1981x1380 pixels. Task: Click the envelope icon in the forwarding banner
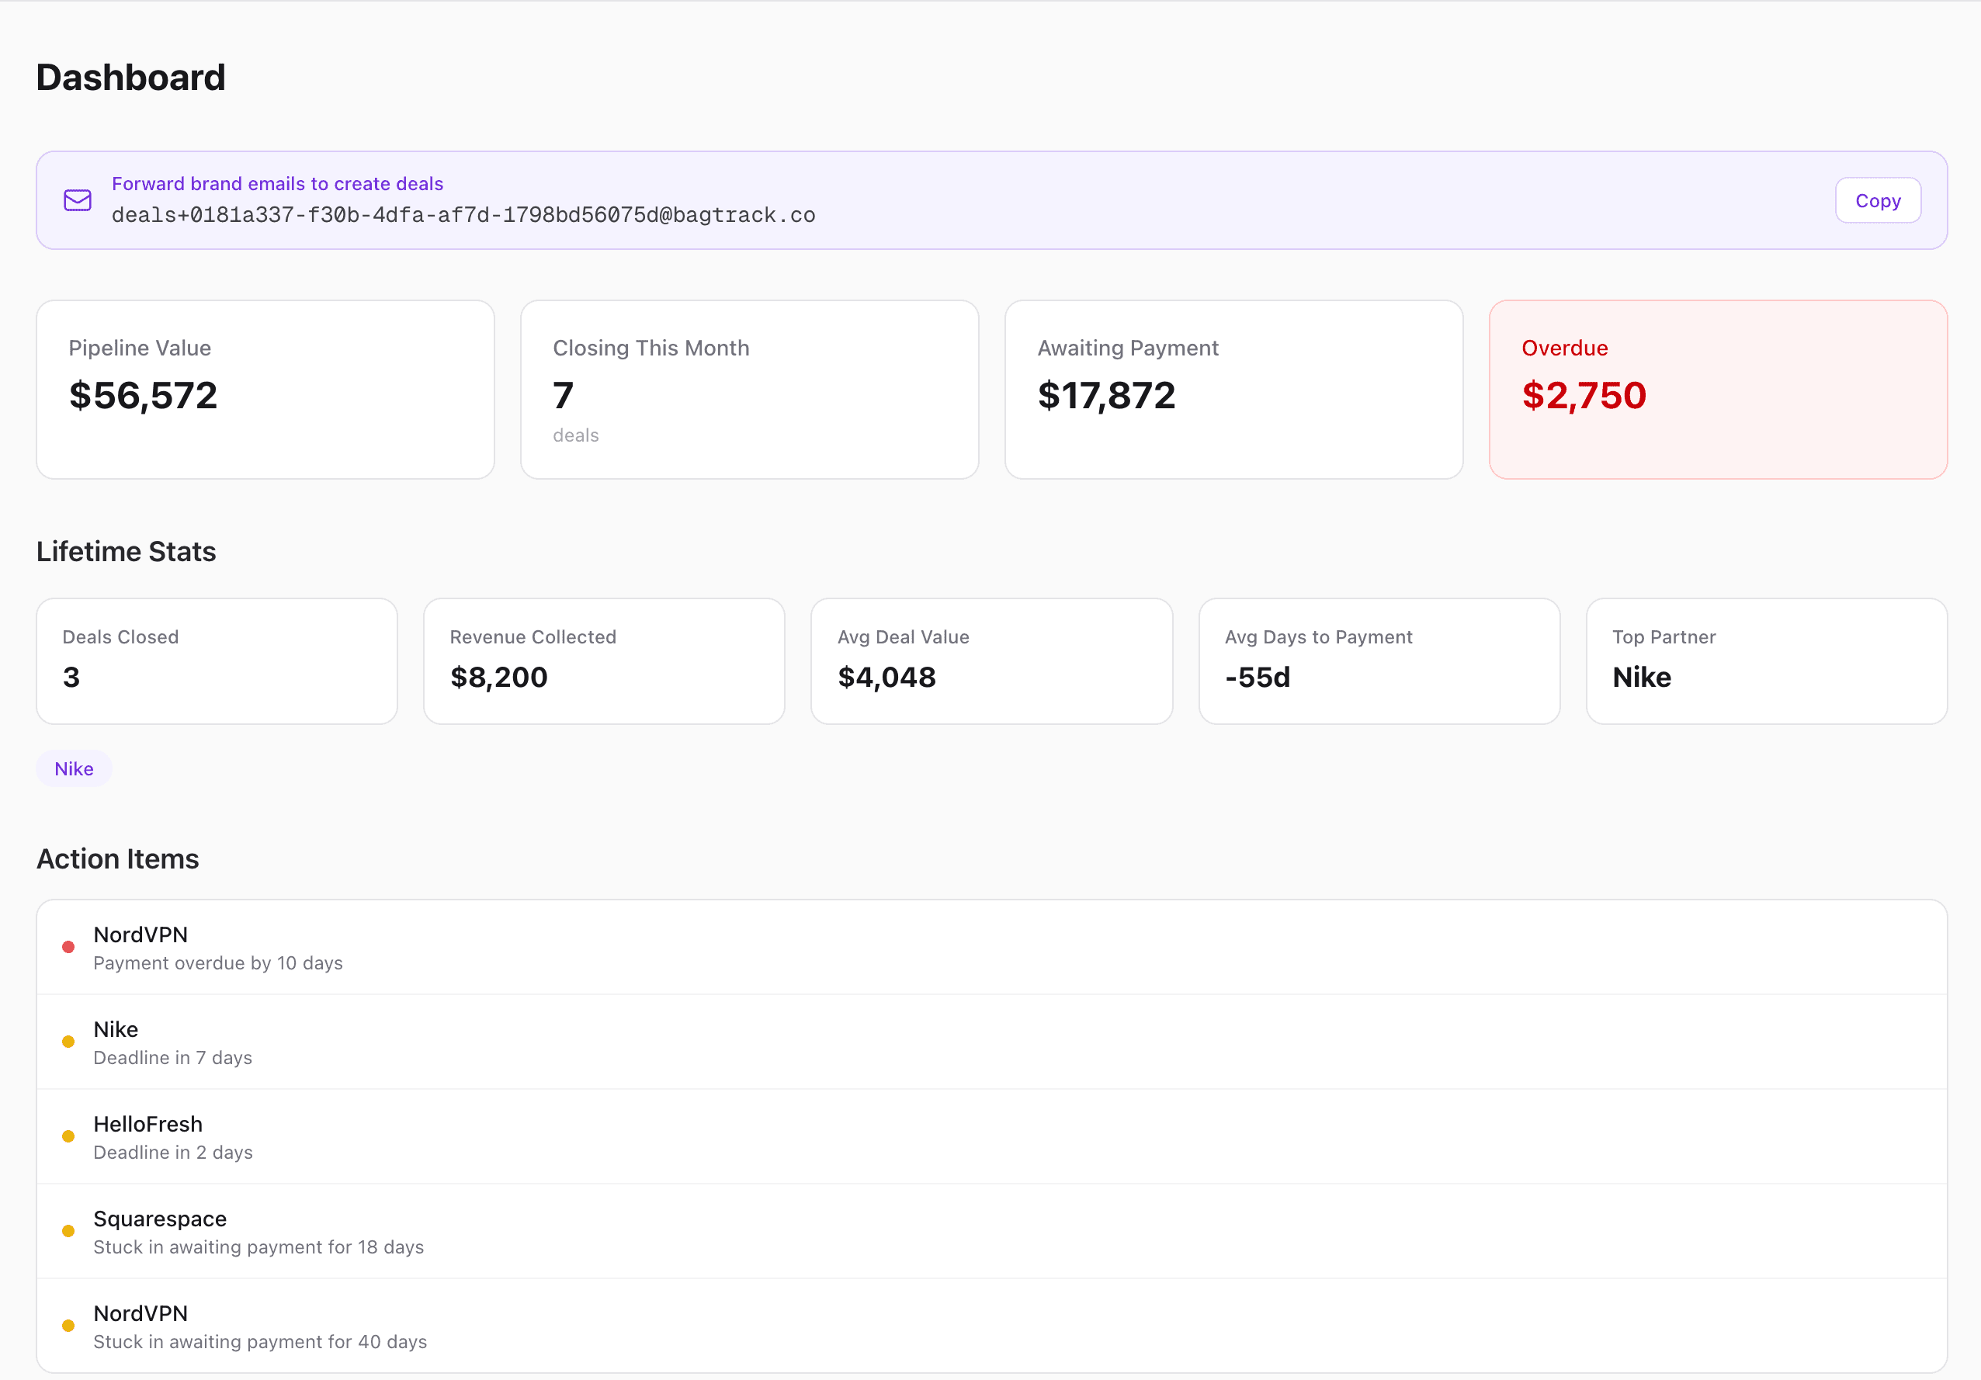(x=77, y=200)
